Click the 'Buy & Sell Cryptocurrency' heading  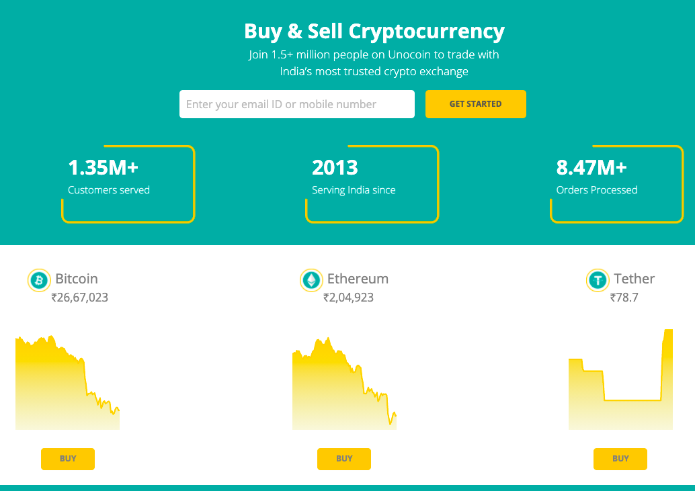coord(374,32)
